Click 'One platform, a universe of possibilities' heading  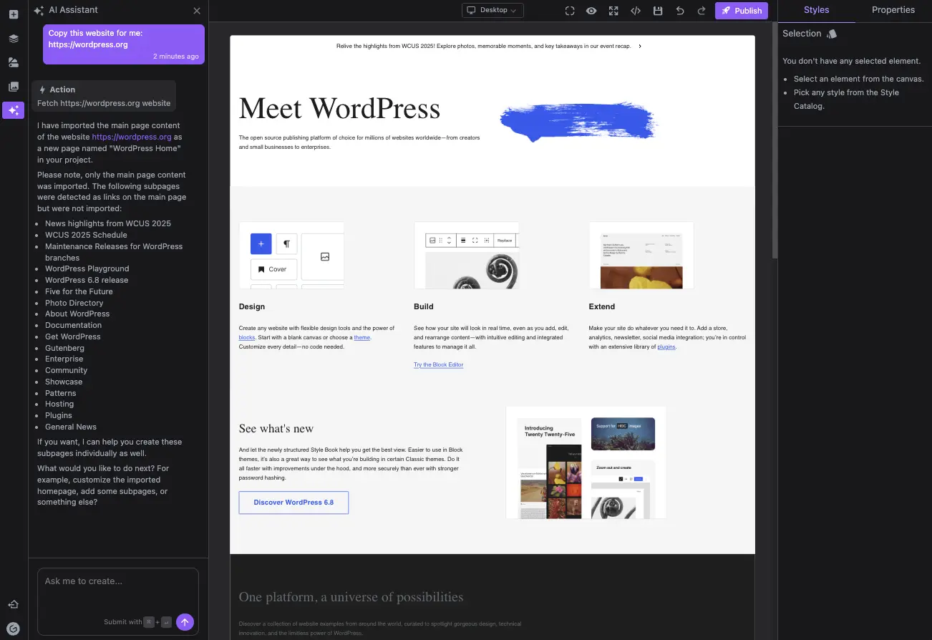(351, 597)
